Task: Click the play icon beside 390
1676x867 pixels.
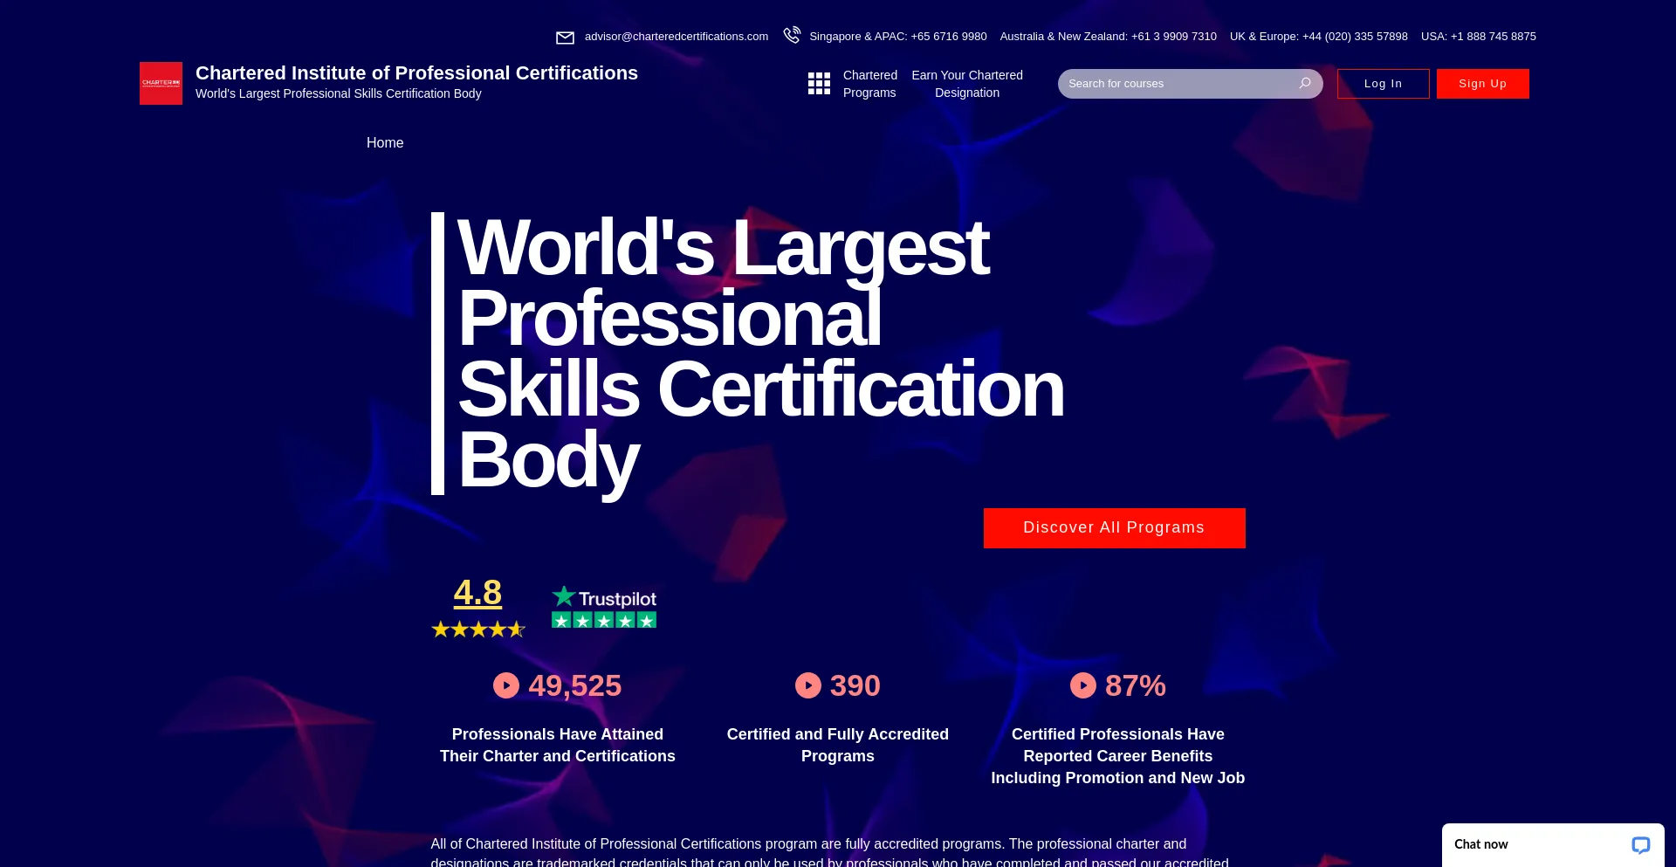Action: (808, 685)
